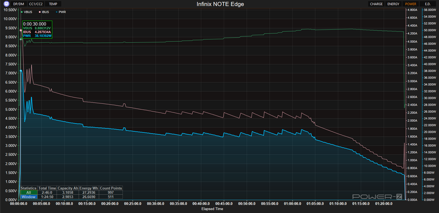Click the Capacity Ah column header
Viewport: 439px width, 213px height.
click(x=68, y=188)
